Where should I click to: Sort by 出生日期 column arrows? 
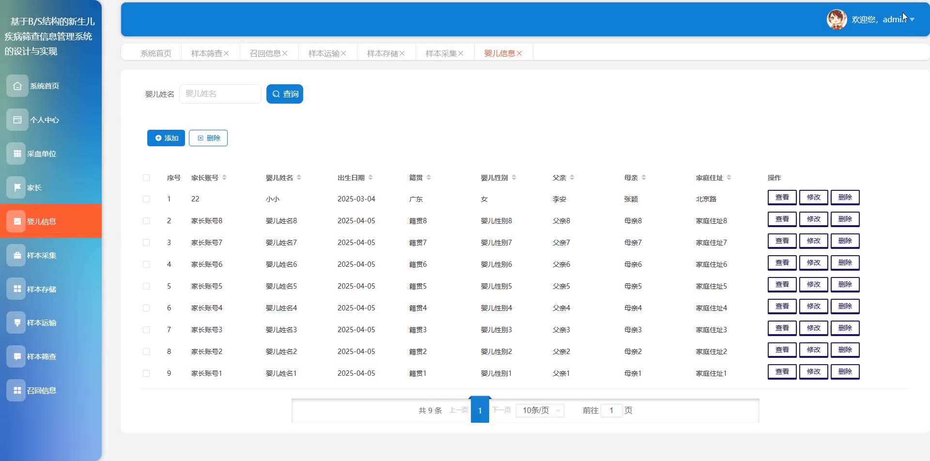point(371,178)
